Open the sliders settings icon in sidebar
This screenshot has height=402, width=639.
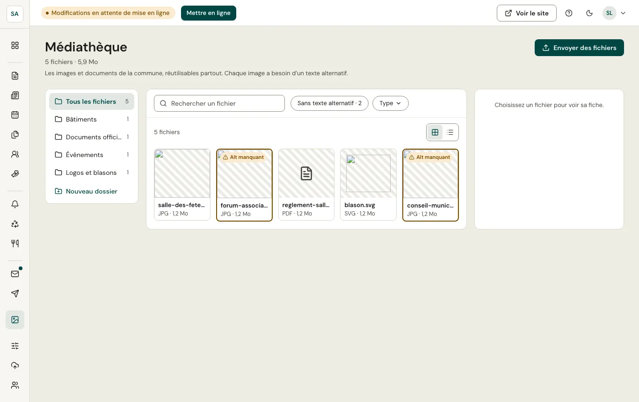click(15, 346)
